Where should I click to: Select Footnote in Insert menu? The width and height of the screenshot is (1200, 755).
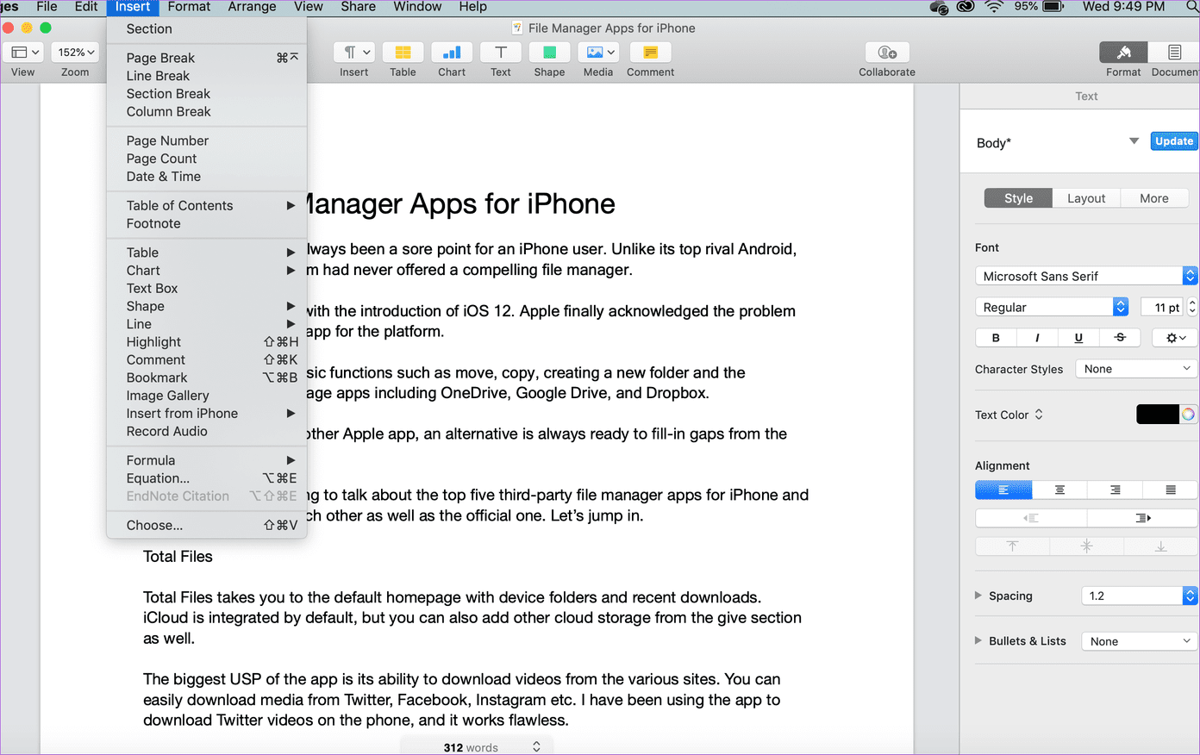point(207,223)
